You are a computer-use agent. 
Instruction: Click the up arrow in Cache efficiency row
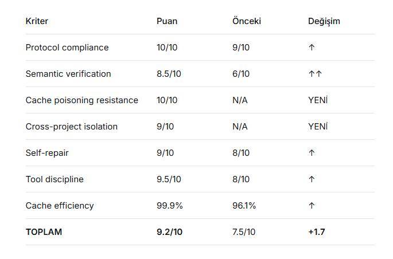tap(312, 206)
